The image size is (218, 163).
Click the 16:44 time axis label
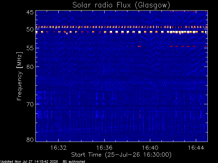coord(196,148)
